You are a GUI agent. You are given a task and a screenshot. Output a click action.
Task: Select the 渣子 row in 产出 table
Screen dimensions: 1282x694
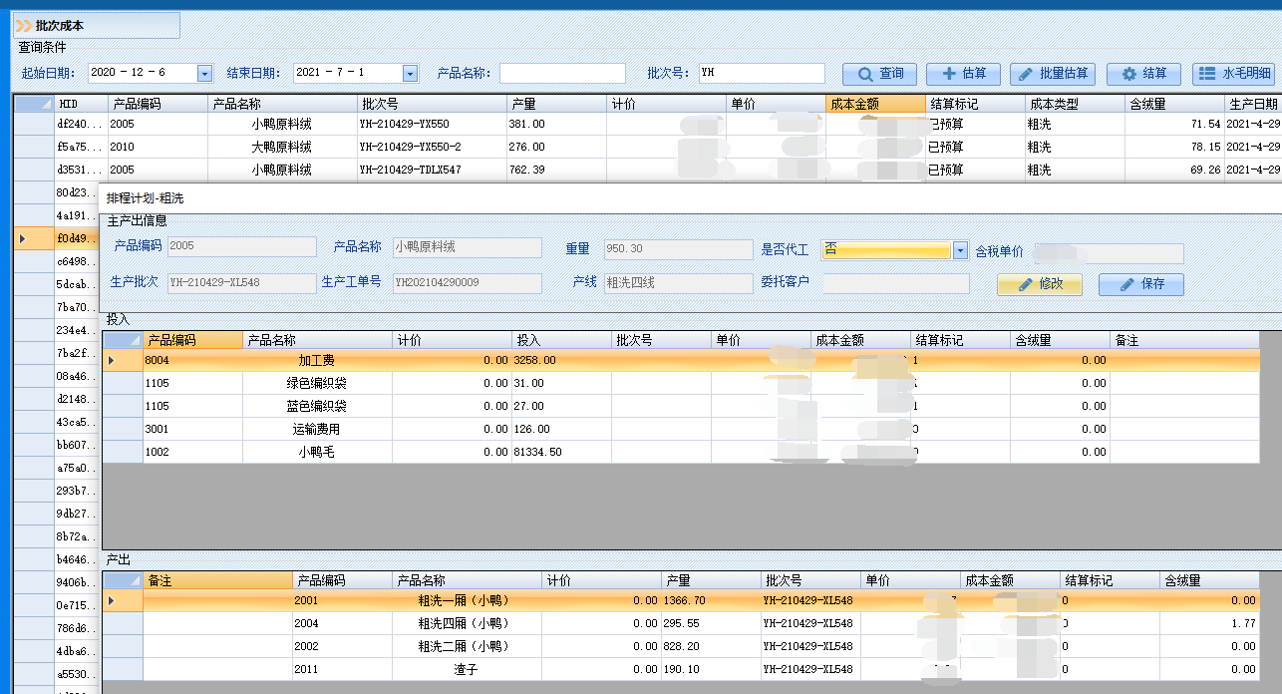[464, 669]
